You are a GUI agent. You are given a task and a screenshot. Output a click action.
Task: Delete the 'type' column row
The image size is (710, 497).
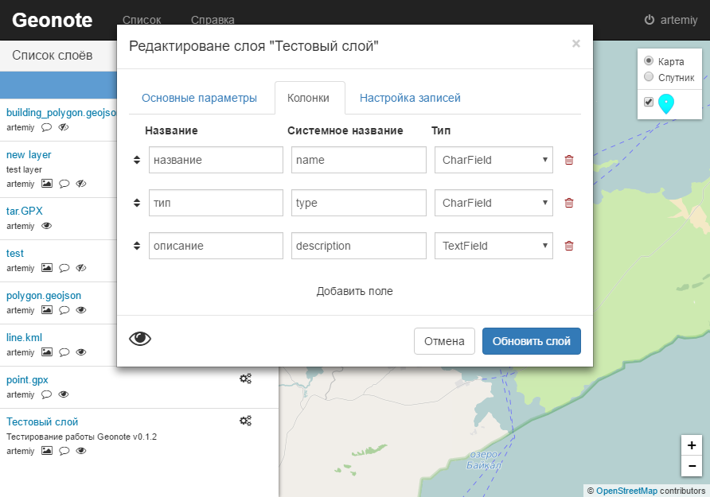(569, 203)
